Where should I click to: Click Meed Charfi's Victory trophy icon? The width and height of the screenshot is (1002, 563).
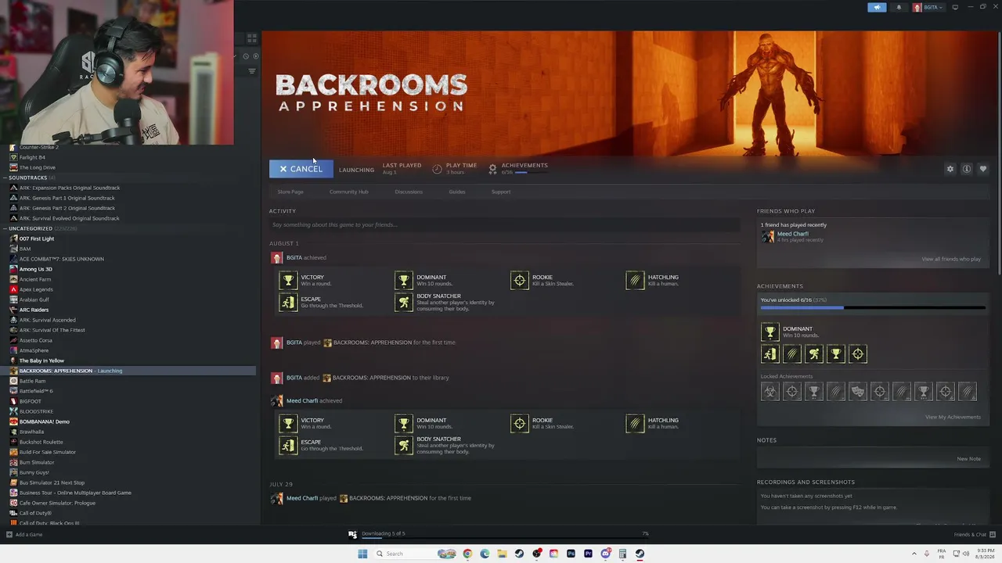tap(288, 423)
